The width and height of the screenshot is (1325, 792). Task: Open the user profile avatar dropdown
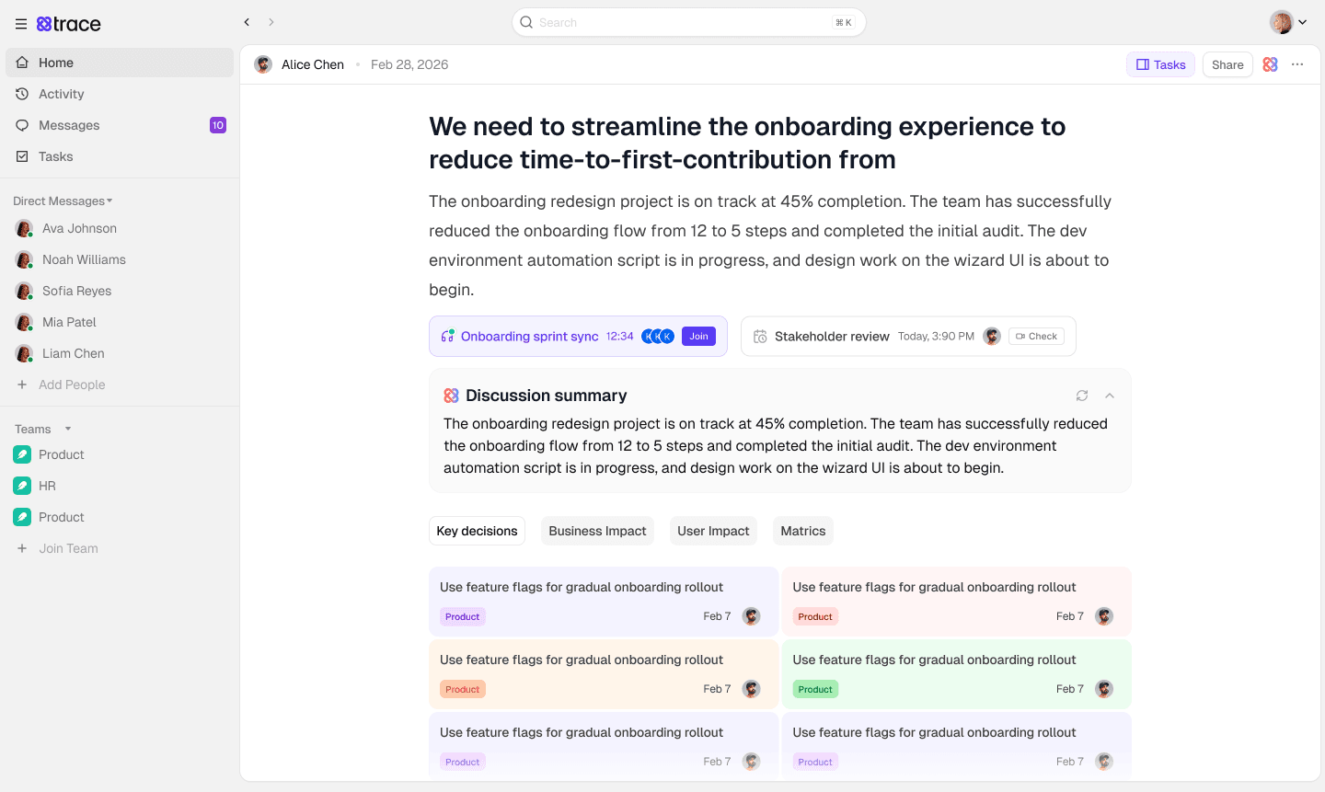[x=1288, y=22]
